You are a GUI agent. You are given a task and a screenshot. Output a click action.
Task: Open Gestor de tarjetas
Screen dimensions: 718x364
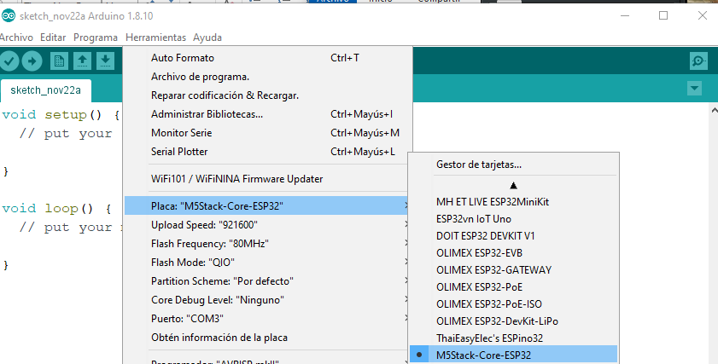(x=478, y=164)
